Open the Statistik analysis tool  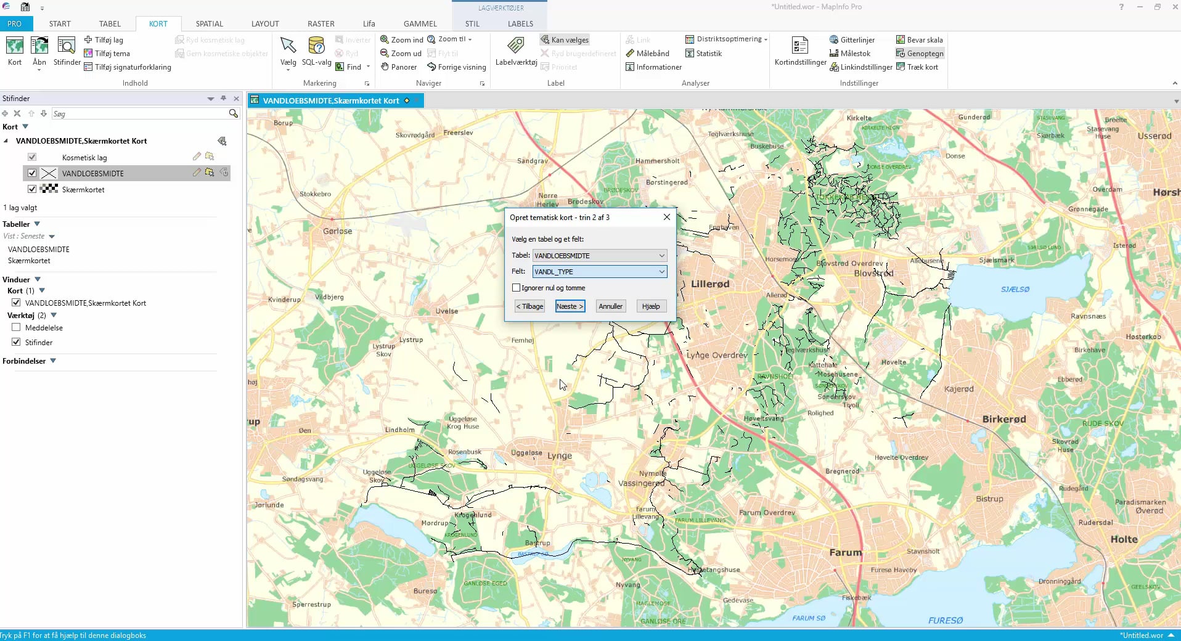pos(704,53)
